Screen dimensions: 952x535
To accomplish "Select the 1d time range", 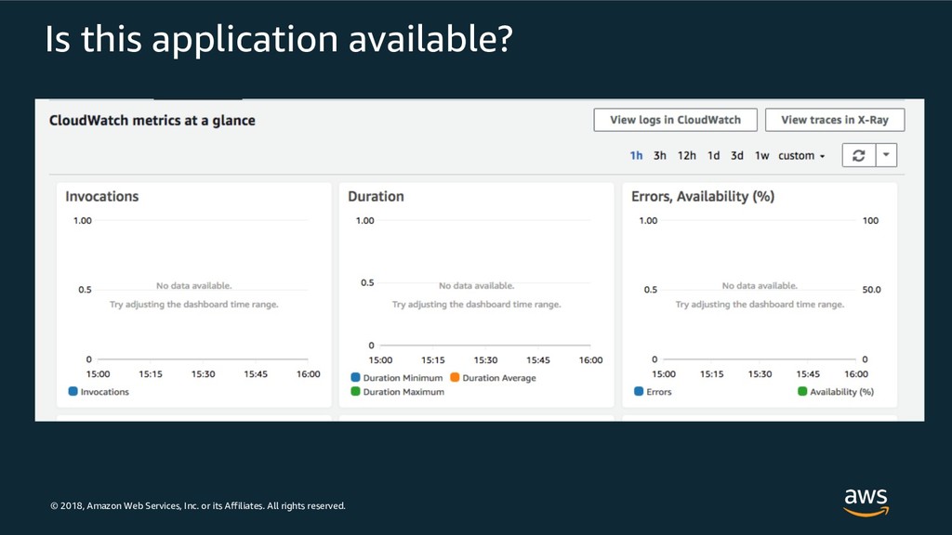I will (x=713, y=156).
